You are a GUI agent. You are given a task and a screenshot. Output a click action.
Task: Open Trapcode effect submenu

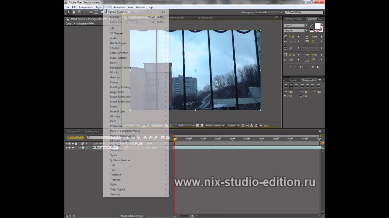136,180
